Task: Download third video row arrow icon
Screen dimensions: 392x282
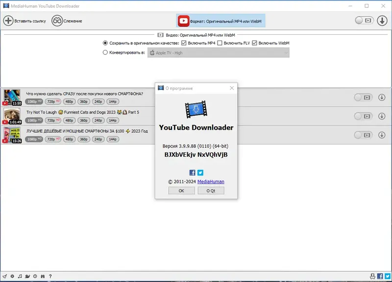Action: pyautogui.click(x=382, y=135)
